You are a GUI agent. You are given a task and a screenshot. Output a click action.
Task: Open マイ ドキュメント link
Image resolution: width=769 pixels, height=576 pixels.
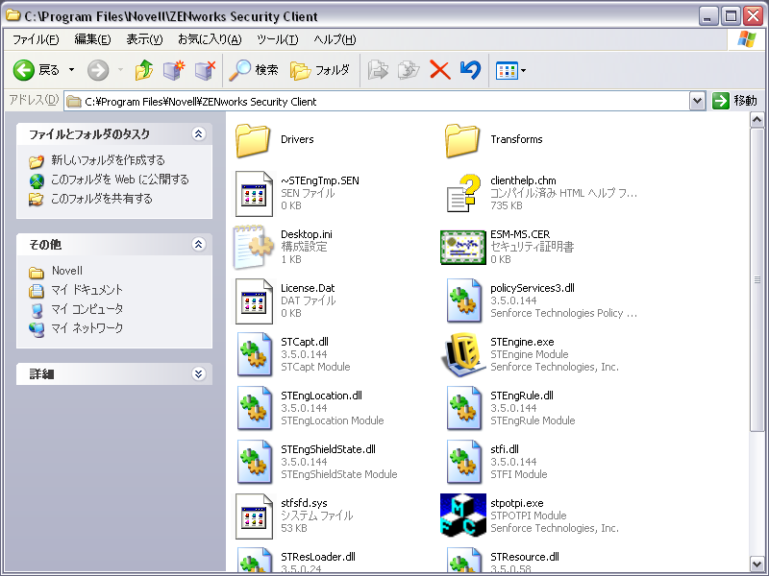[x=87, y=290]
